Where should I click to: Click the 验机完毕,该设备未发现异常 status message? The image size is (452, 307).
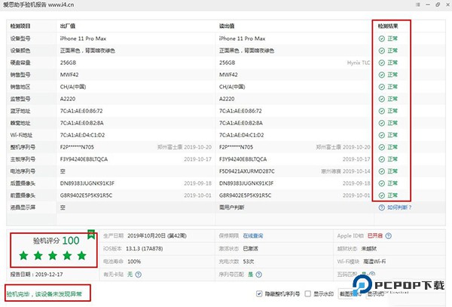(44, 294)
